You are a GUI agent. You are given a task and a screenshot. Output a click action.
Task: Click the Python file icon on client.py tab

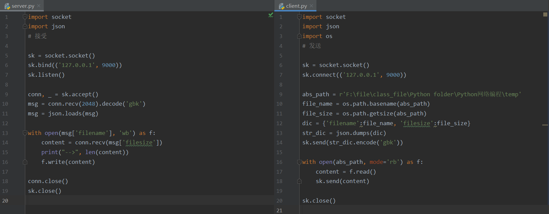(282, 6)
